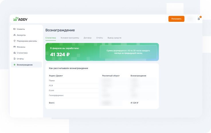Select the Вознаграждение star icon
The image size is (211, 133).
pyautogui.click(x=15, y=65)
